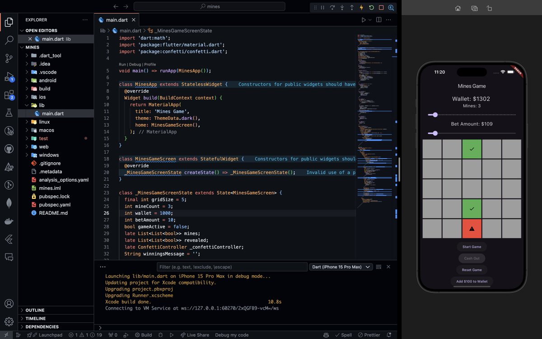Expand the TIMELINE section
The width and height of the screenshot is (542, 339).
56,318
